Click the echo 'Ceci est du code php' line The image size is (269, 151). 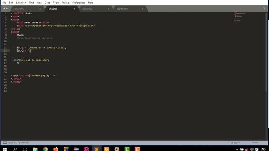31,60
